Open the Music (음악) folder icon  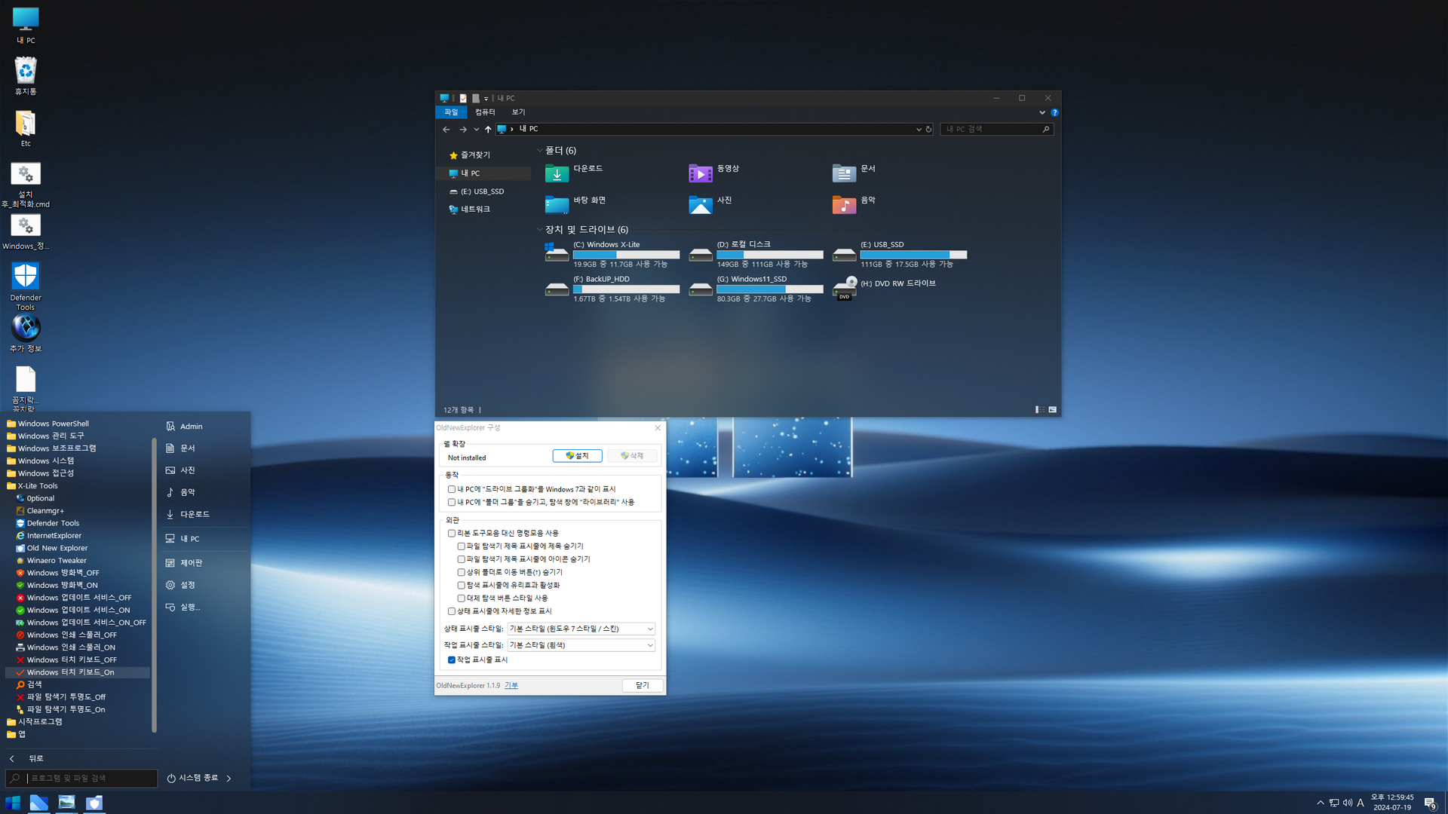click(843, 204)
